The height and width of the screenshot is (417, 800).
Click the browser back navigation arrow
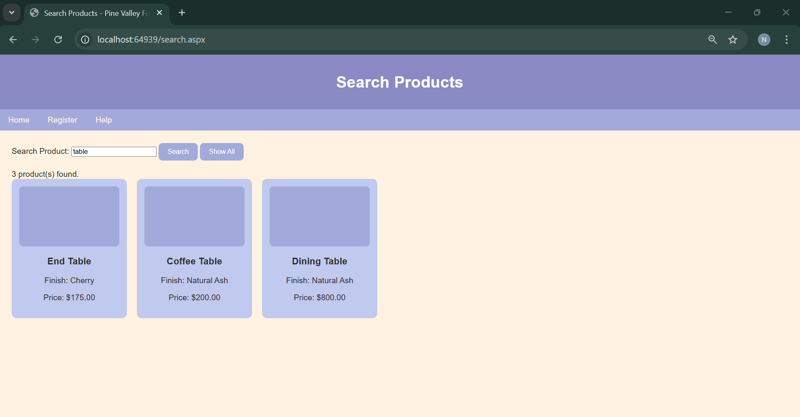[x=13, y=40]
